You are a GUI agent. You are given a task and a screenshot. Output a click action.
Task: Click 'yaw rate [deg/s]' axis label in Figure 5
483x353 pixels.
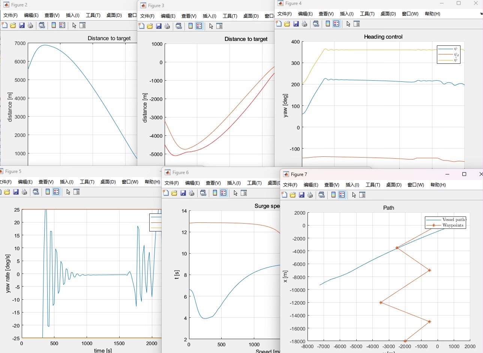tap(8, 274)
